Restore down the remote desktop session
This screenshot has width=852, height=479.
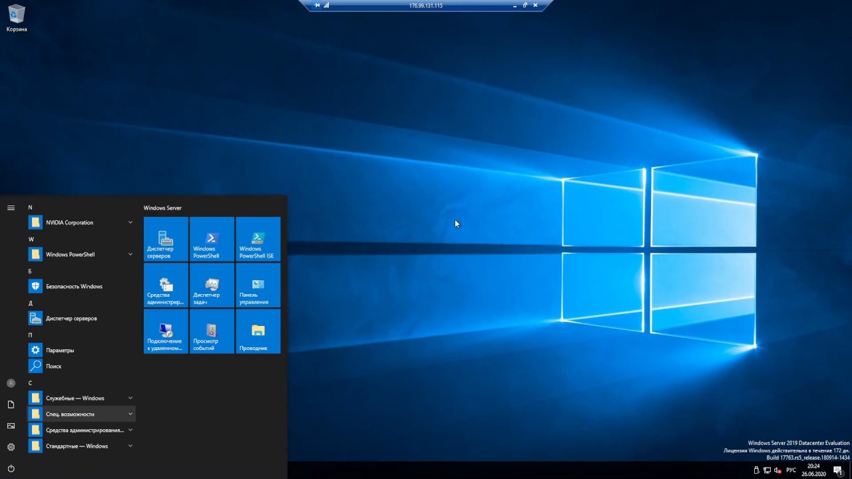[525, 5]
